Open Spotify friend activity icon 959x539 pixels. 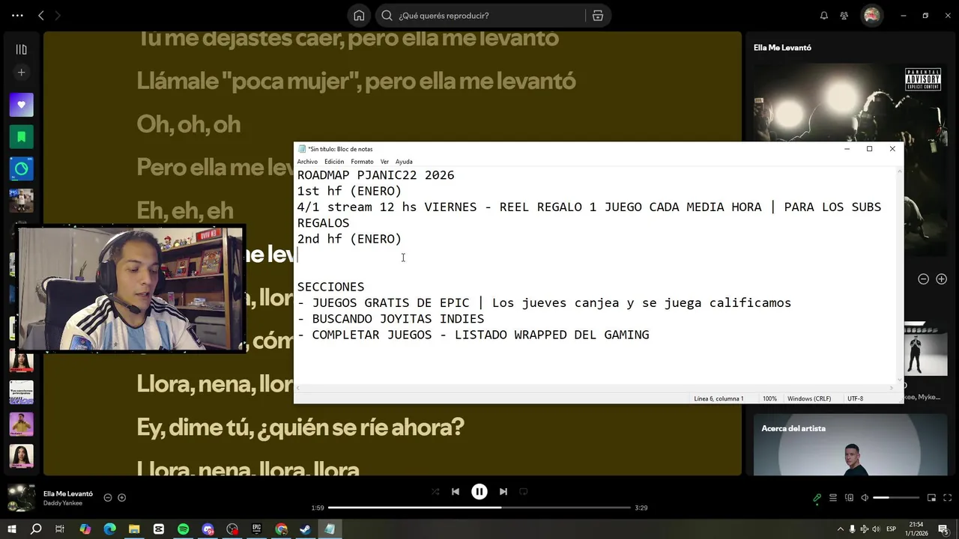pyautogui.click(x=844, y=16)
